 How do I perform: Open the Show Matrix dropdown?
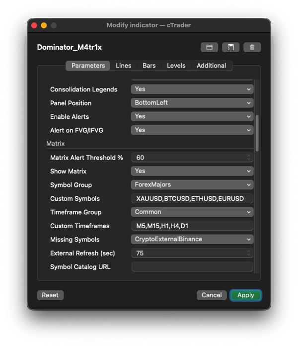pos(192,171)
